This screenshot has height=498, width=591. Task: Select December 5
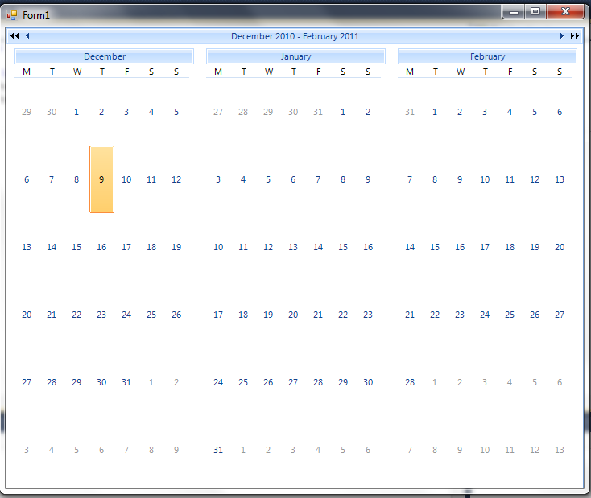click(x=176, y=112)
